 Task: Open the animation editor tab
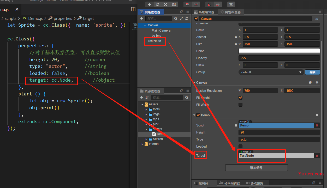230,183
